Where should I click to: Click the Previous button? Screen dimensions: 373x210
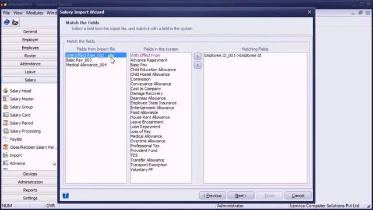(x=212, y=195)
